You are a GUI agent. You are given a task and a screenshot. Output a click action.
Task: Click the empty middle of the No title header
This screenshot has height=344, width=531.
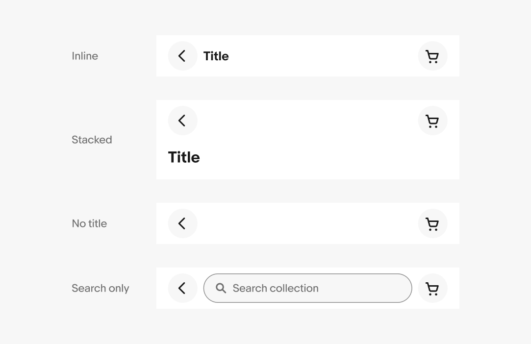click(x=307, y=223)
